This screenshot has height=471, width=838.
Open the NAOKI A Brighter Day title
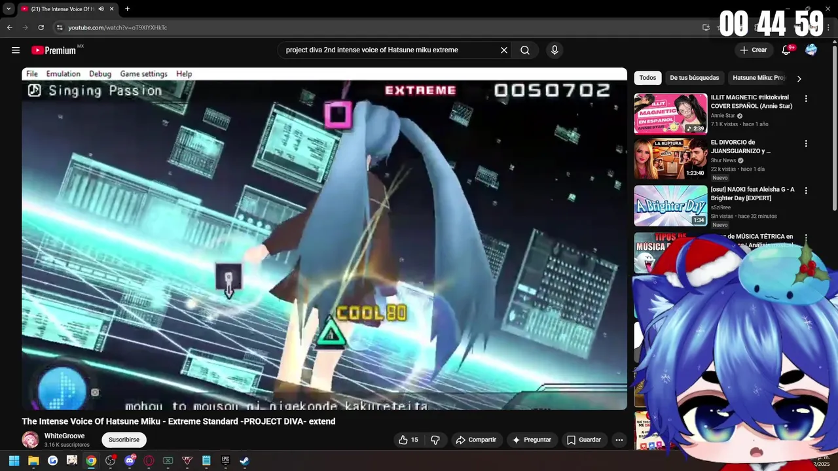[x=753, y=194]
